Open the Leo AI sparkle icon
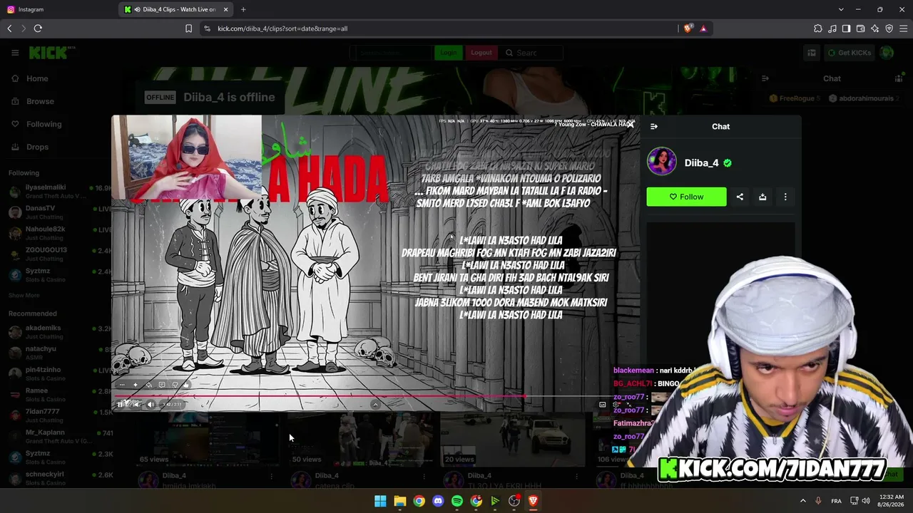 click(874, 28)
